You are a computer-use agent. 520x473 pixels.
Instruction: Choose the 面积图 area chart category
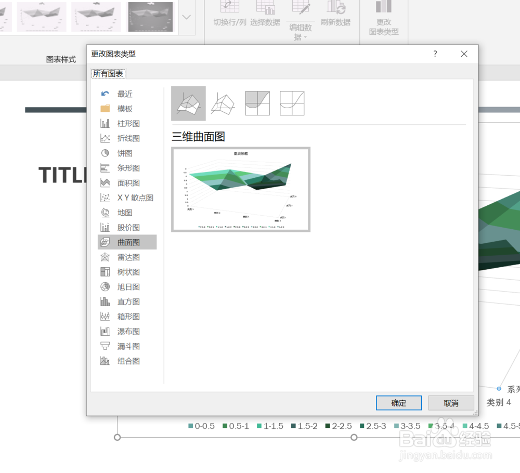[127, 183]
